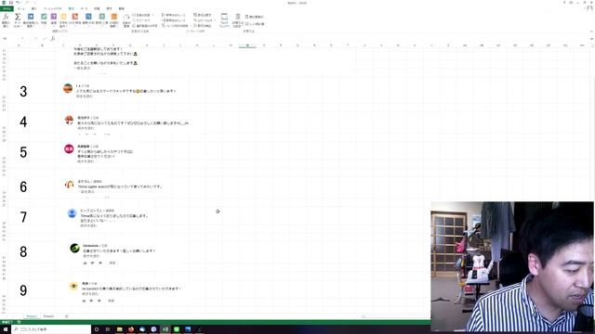Switch to the Review ribbon tab
The image size is (595, 334).
pos(97,8)
